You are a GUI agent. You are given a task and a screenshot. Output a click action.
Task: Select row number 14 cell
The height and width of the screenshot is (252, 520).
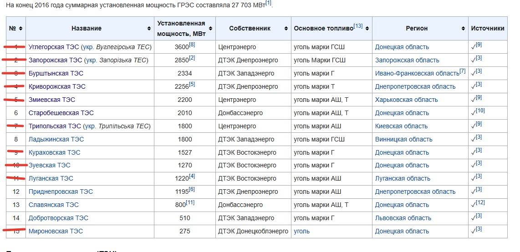click(16, 218)
